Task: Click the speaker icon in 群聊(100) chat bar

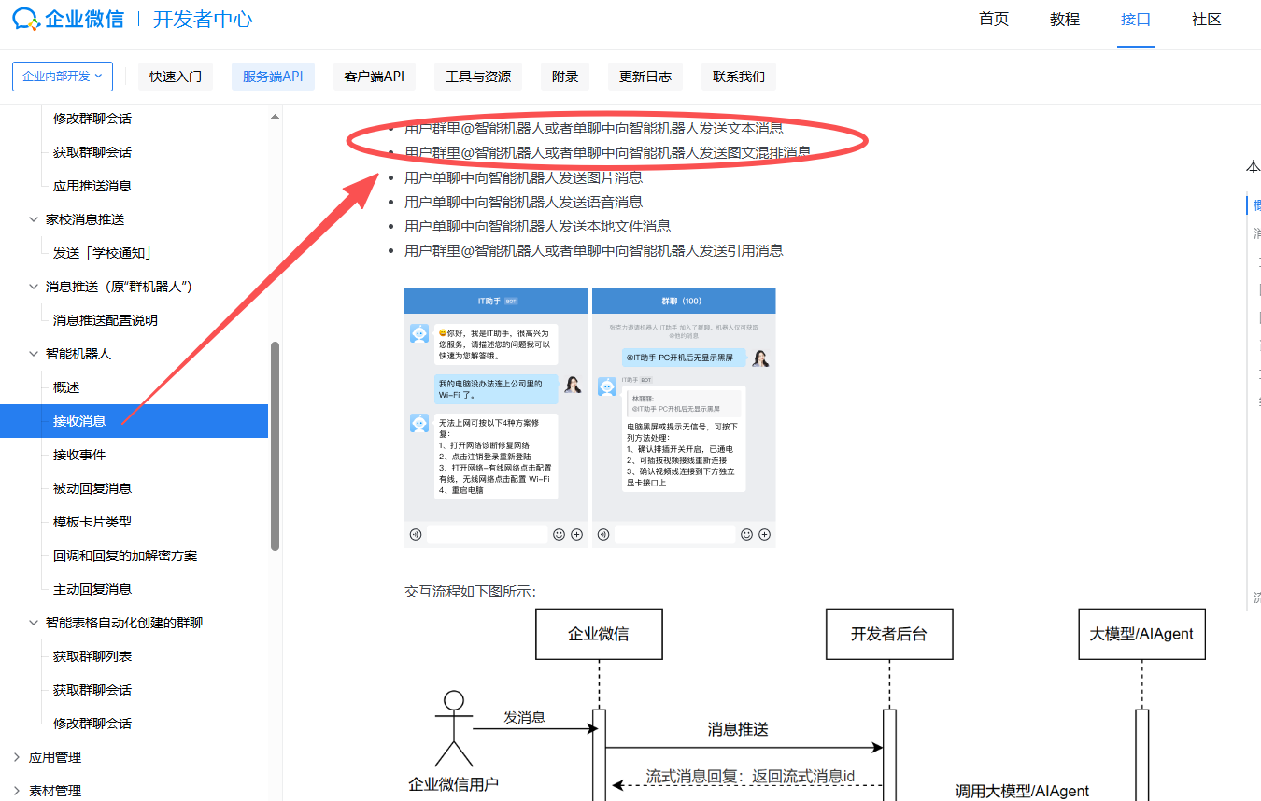Action: click(x=602, y=533)
